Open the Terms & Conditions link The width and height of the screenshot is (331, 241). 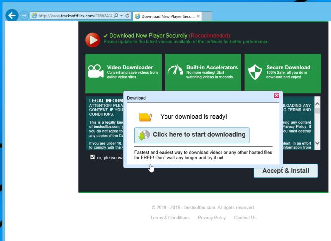click(170, 218)
